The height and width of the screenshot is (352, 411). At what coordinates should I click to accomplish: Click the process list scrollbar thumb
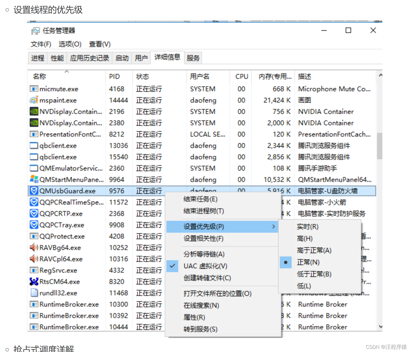tap(380, 146)
